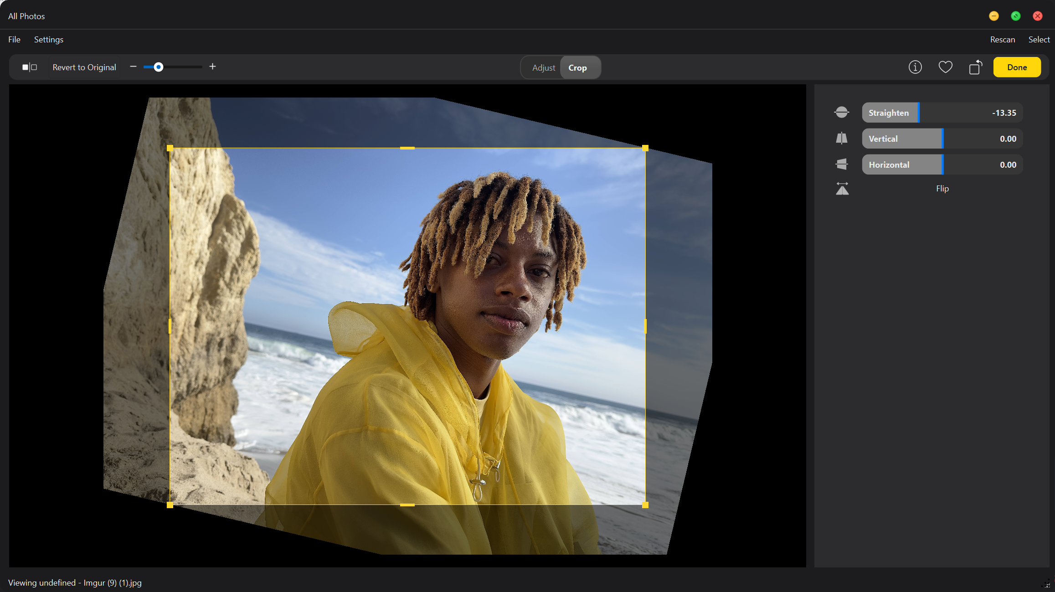The width and height of the screenshot is (1055, 592).
Task: Click the Horizontal perspective correction icon
Action: pyautogui.click(x=841, y=164)
